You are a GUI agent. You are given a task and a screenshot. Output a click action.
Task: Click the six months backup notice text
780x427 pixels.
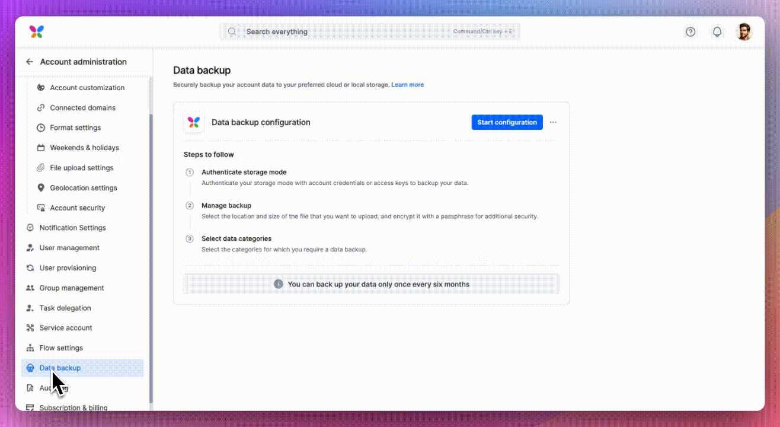[x=378, y=284]
